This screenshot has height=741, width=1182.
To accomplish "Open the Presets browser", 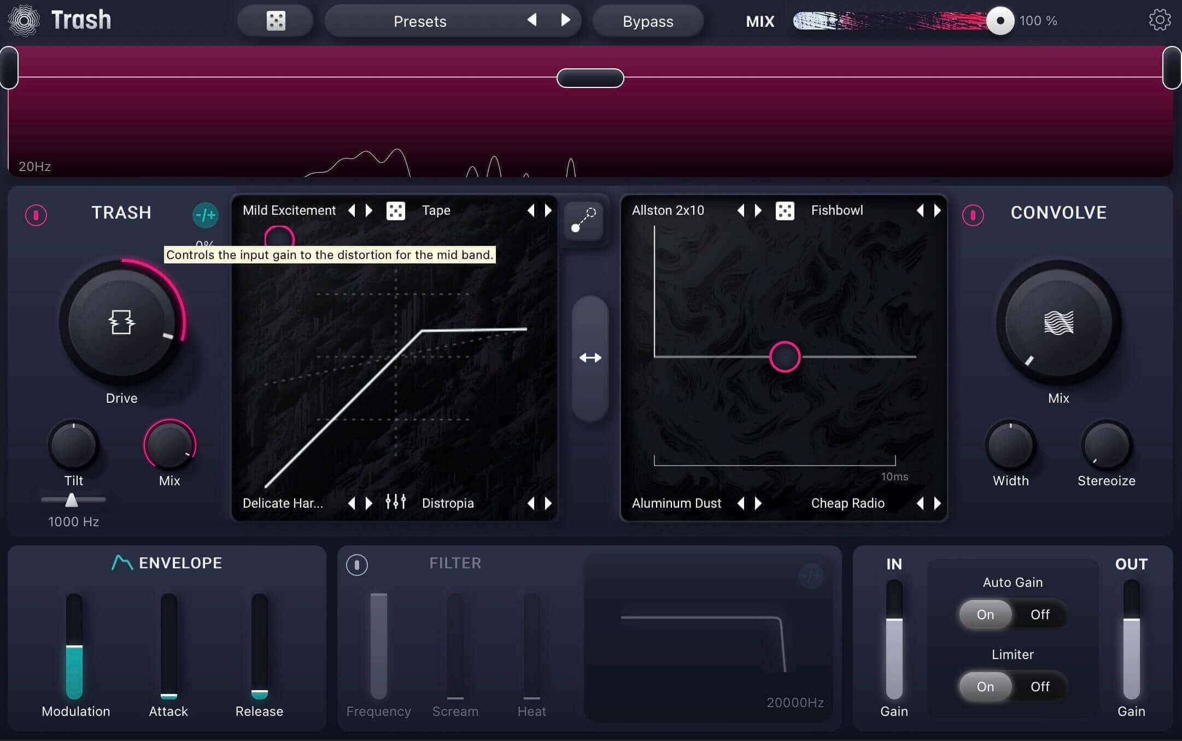I will tap(420, 21).
